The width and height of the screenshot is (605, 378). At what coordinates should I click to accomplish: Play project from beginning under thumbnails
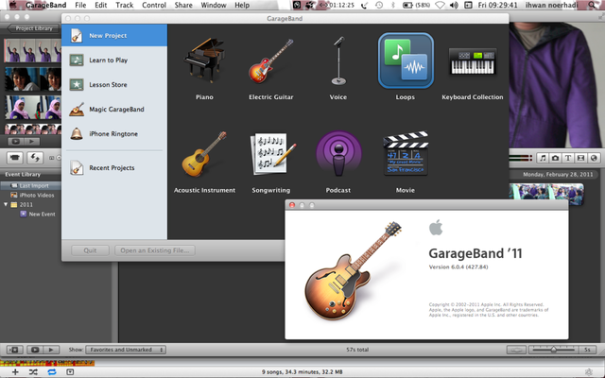(x=32, y=142)
